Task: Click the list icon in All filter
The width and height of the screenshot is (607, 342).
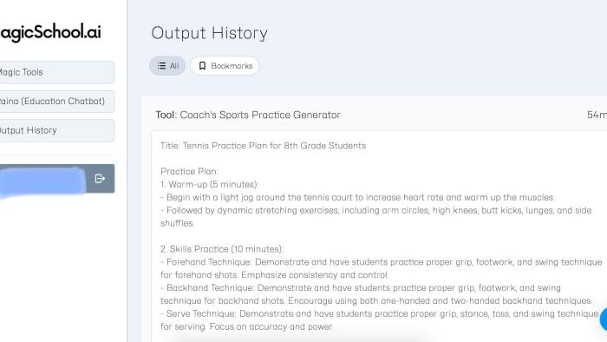Action: point(161,66)
